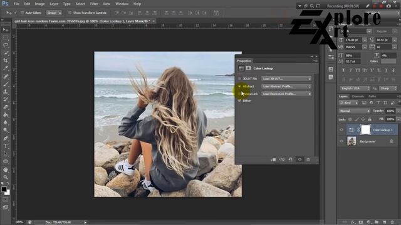Select the Brush tool

tap(6, 84)
